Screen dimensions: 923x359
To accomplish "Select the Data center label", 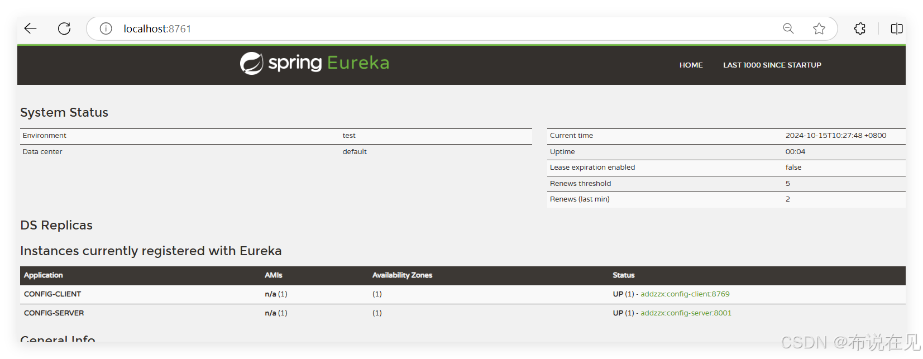I will (x=42, y=152).
